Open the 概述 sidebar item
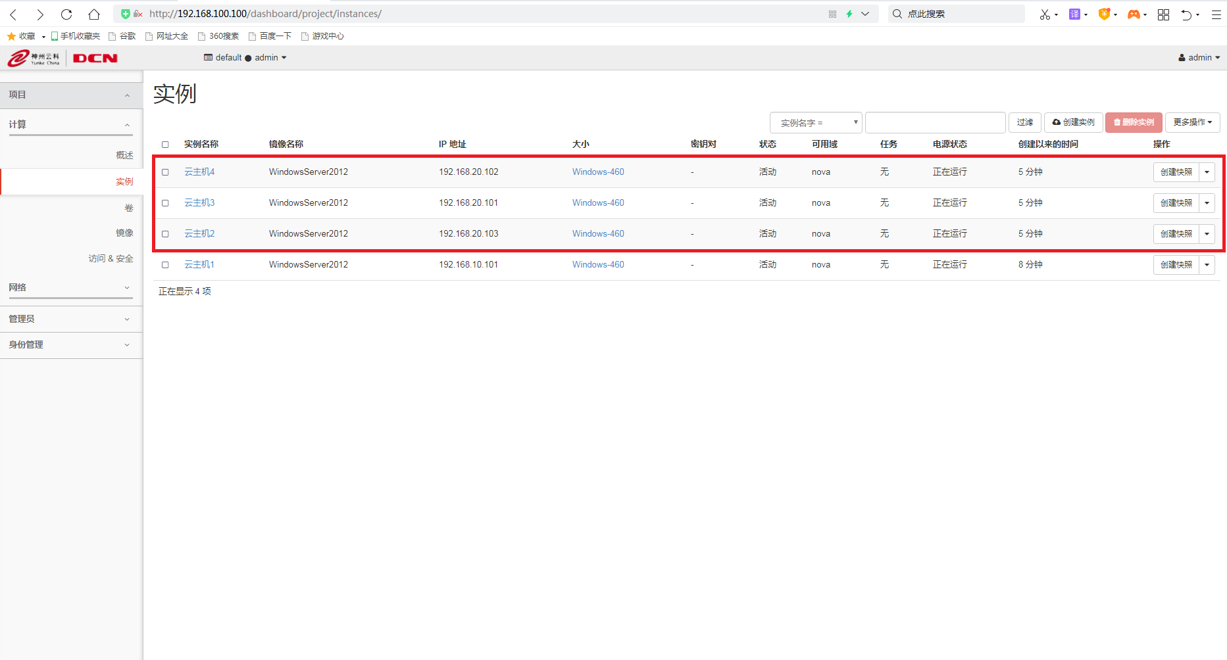The height and width of the screenshot is (660, 1227). tap(124, 155)
